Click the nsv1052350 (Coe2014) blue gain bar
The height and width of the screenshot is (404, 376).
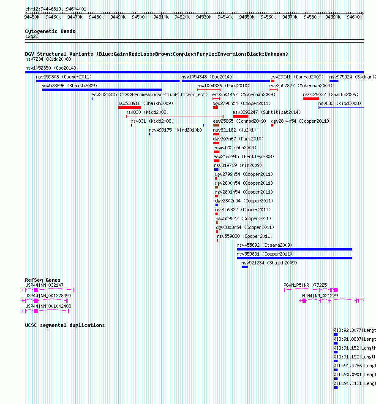[194, 72]
